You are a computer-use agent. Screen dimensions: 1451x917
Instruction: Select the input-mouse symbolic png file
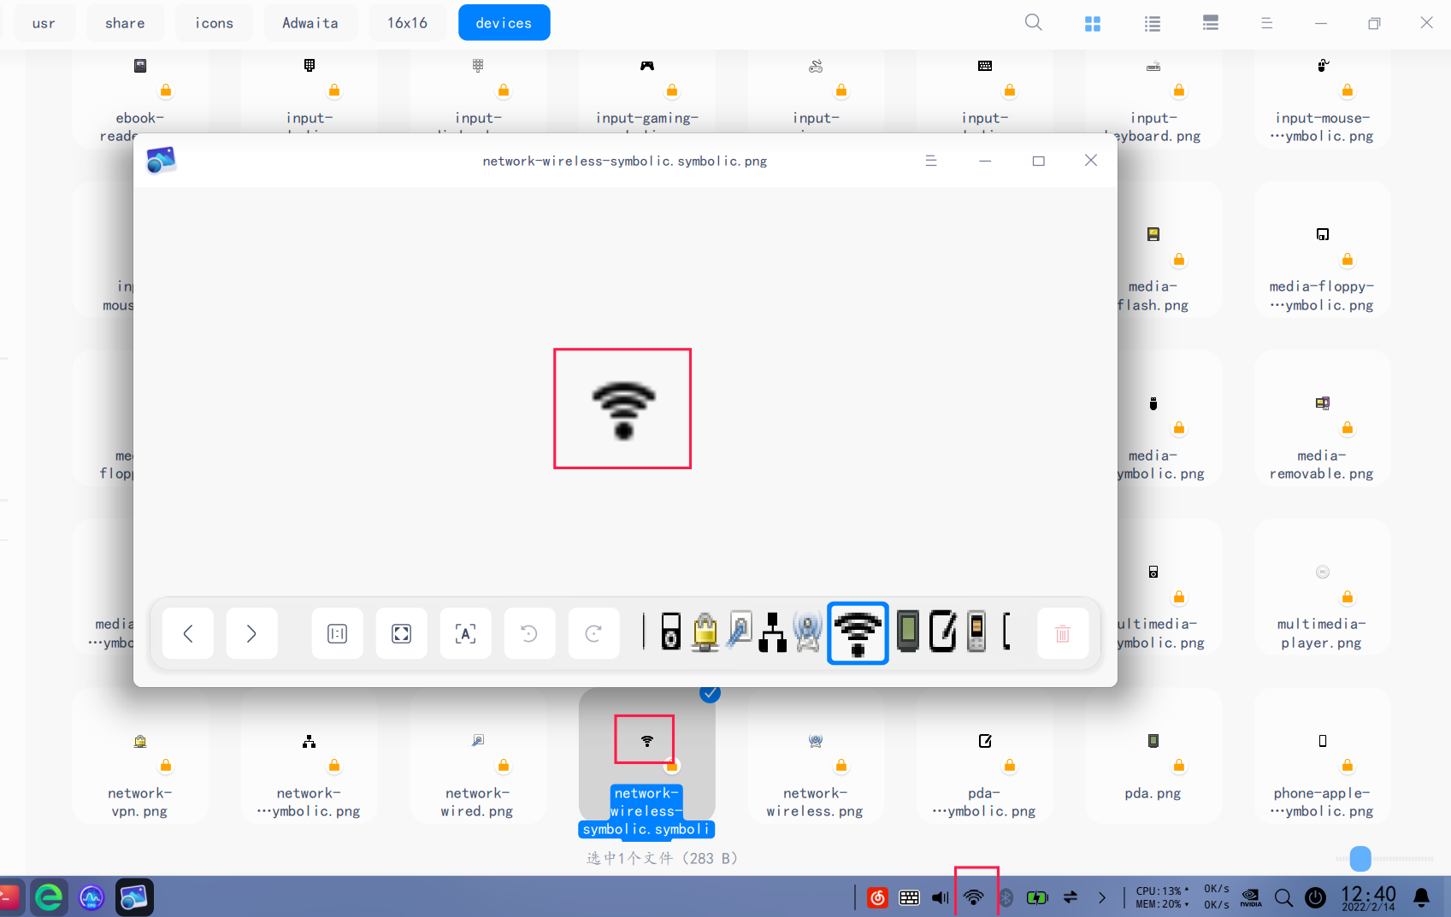(x=1322, y=98)
